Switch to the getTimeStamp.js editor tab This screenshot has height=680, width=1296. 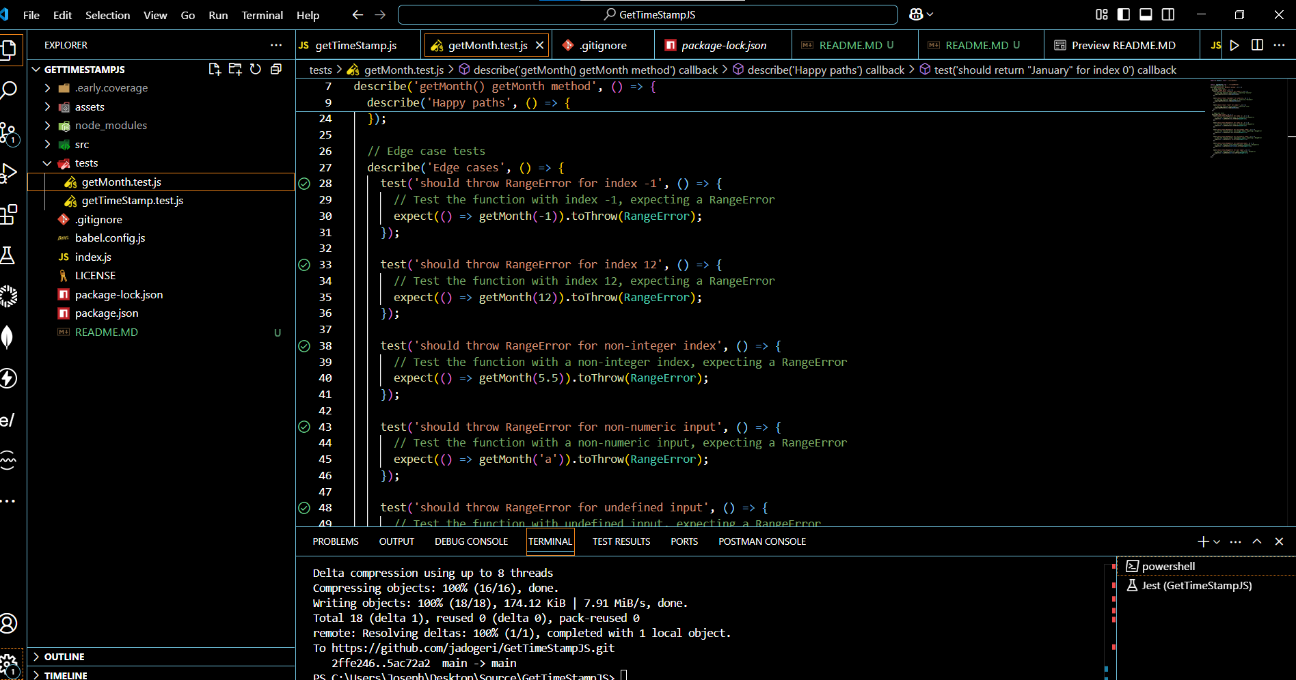356,45
